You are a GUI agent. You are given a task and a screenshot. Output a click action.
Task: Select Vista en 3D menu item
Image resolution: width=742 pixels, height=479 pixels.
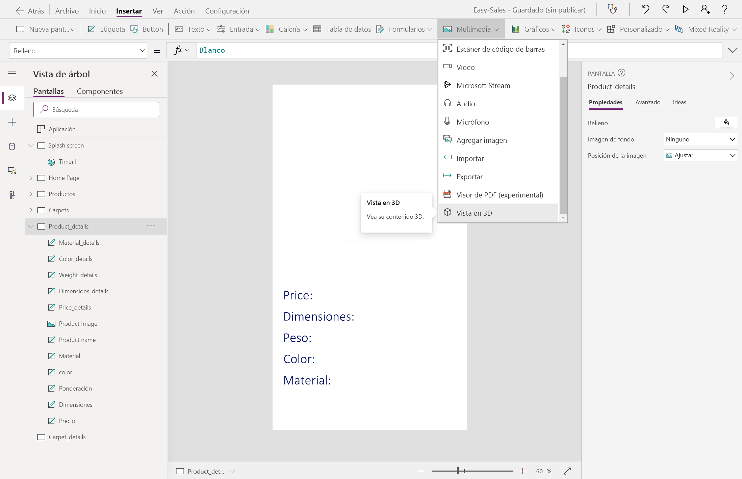coord(474,213)
